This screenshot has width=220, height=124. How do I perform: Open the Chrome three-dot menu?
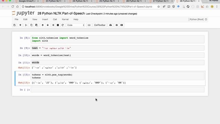[217, 7]
